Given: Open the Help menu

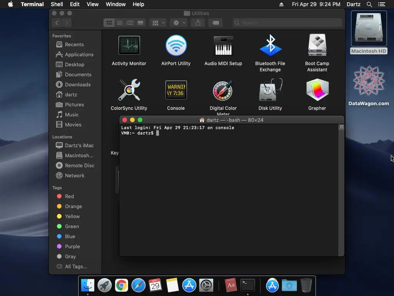Looking at the screenshot, I should coord(138,4).
